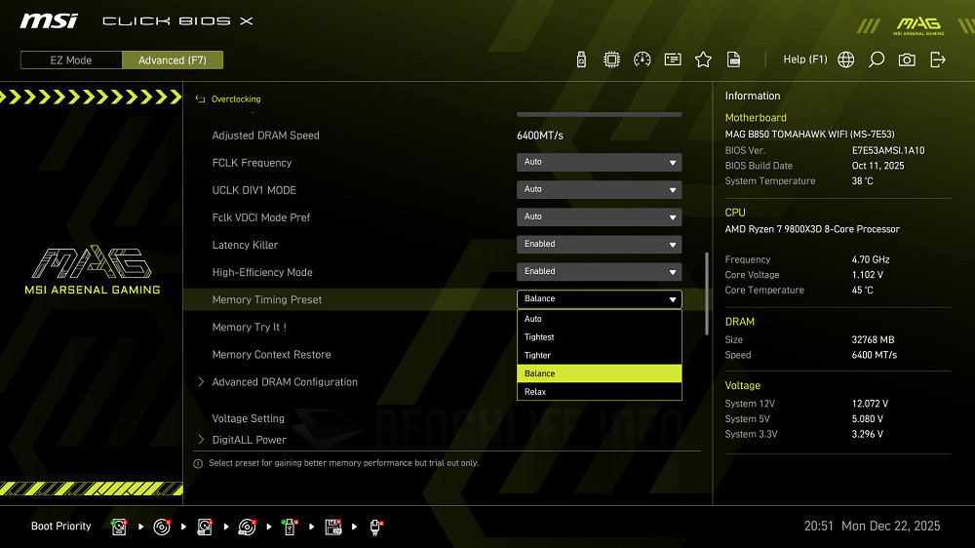Click the Help (F1) button
This screenshot has width=975, height=548.
804,59
